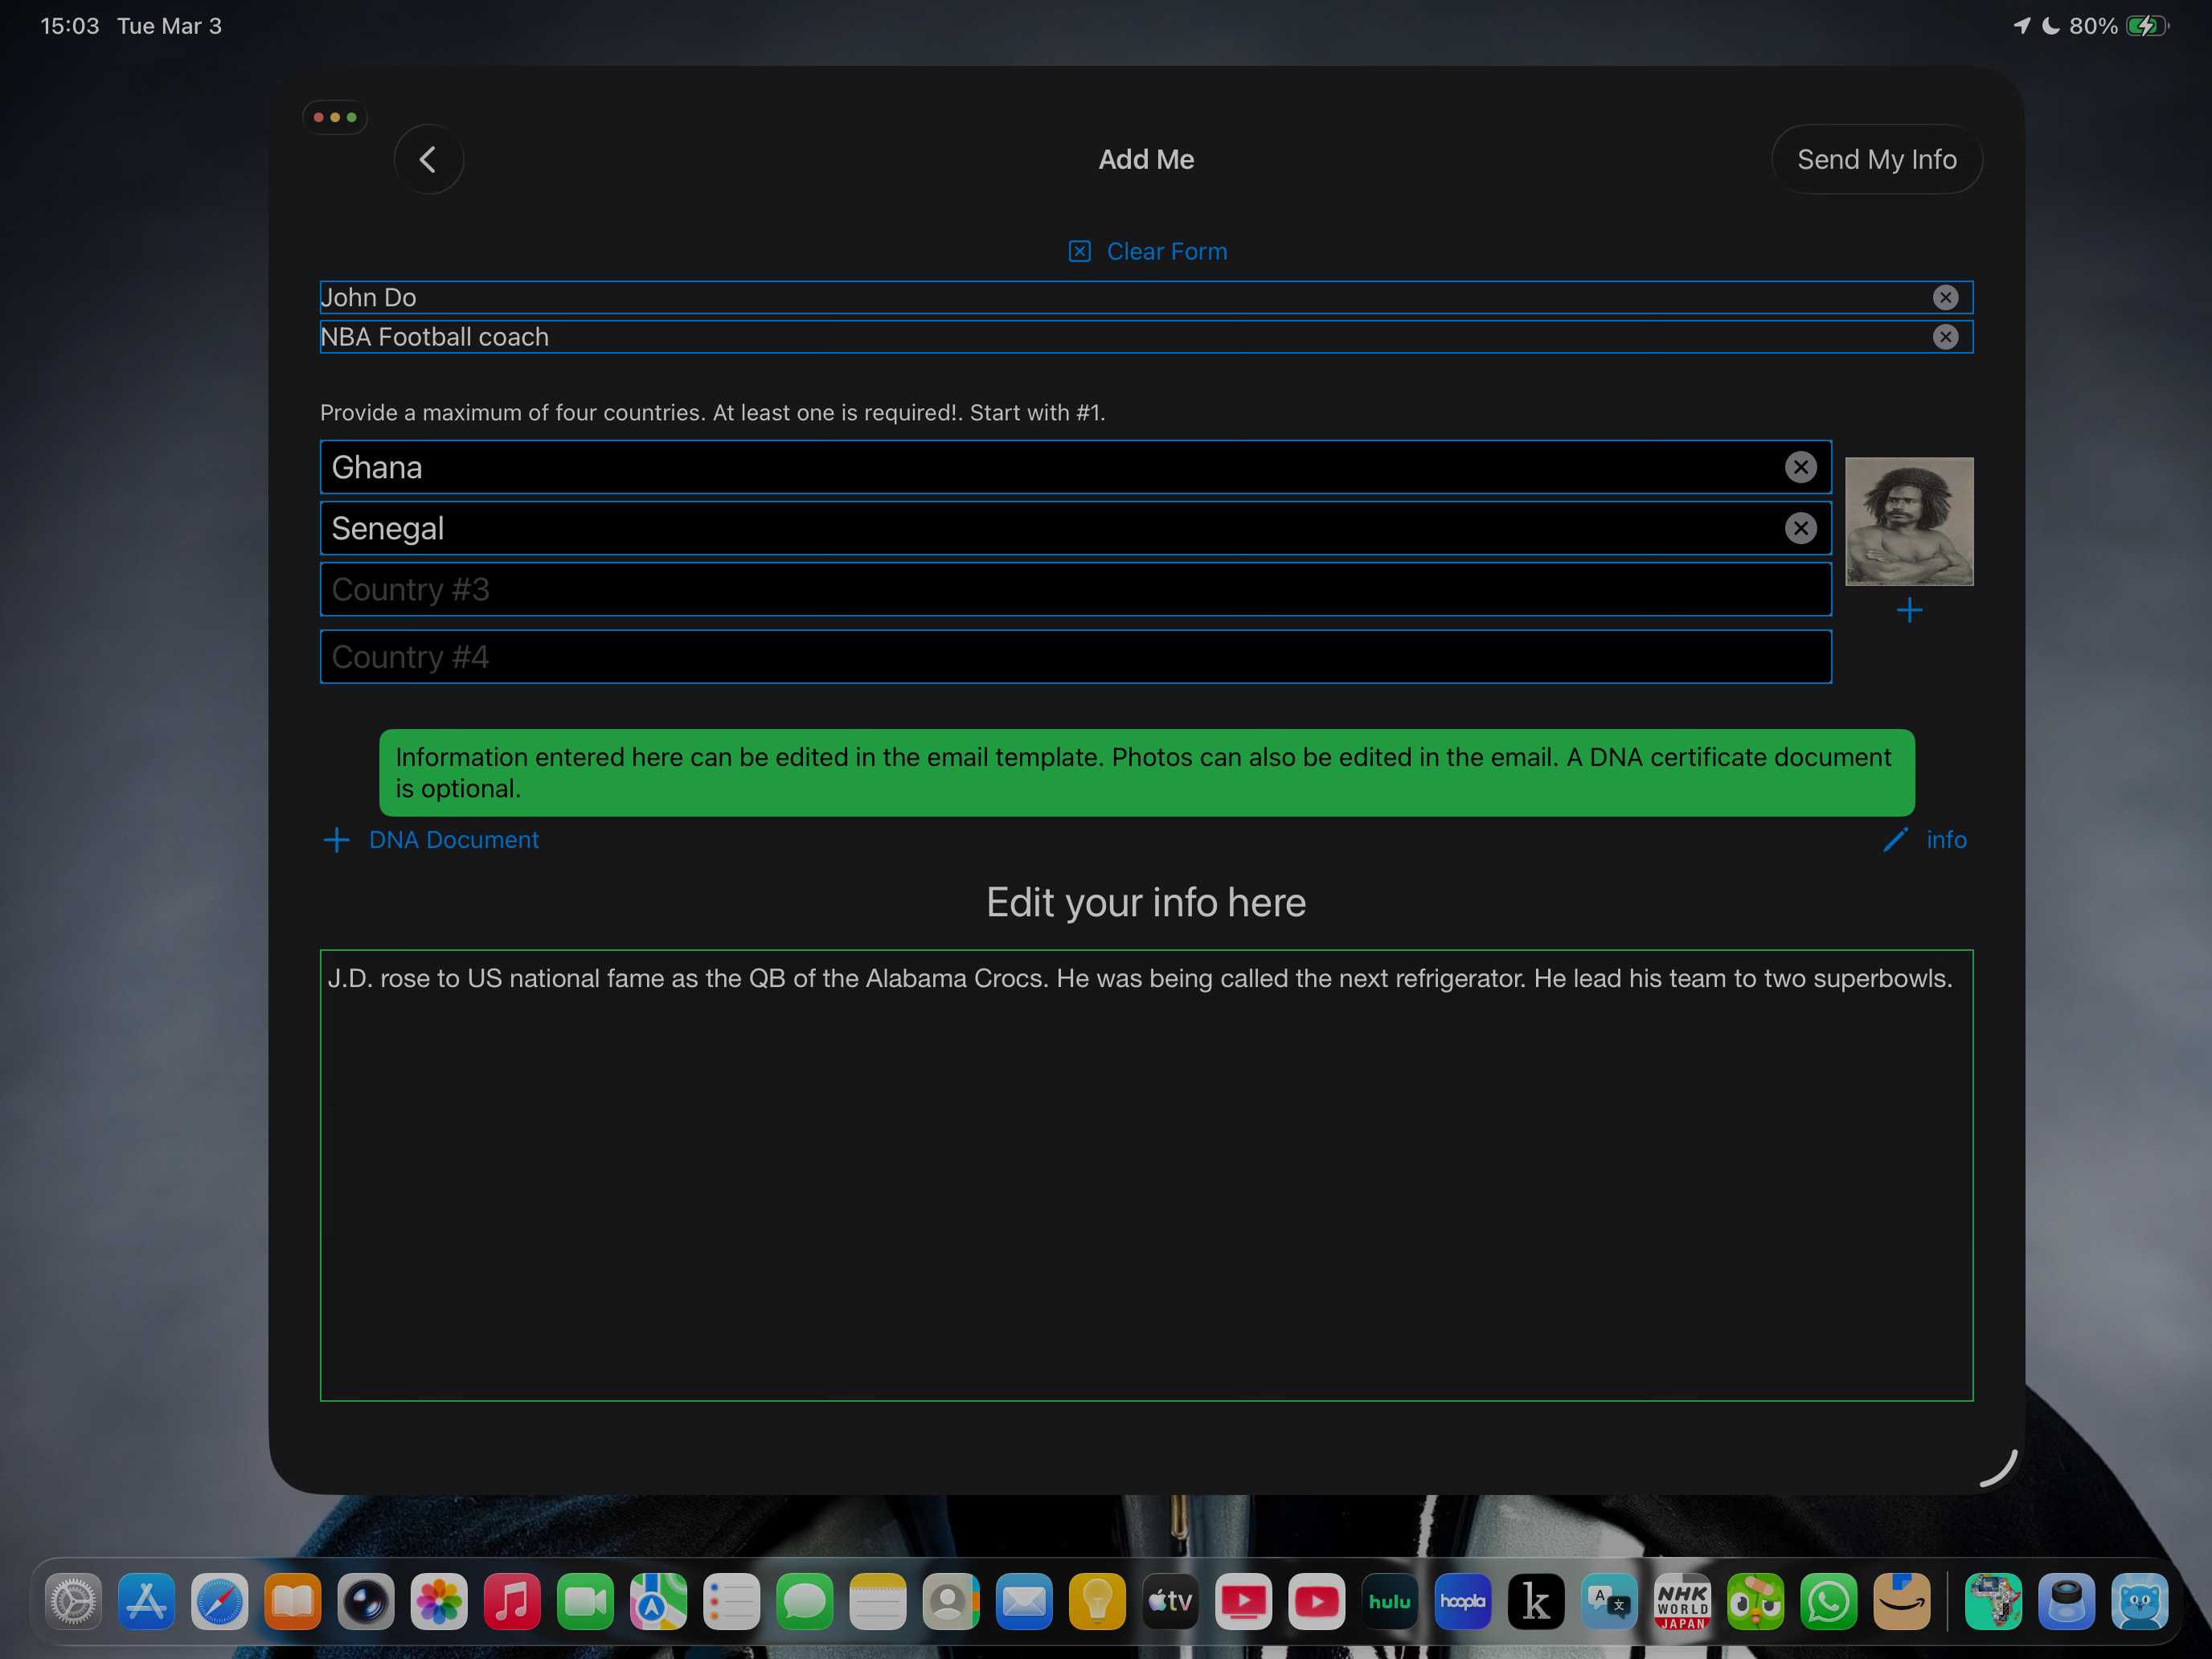Edit the Ghana country field

[x=1076, y=467]
